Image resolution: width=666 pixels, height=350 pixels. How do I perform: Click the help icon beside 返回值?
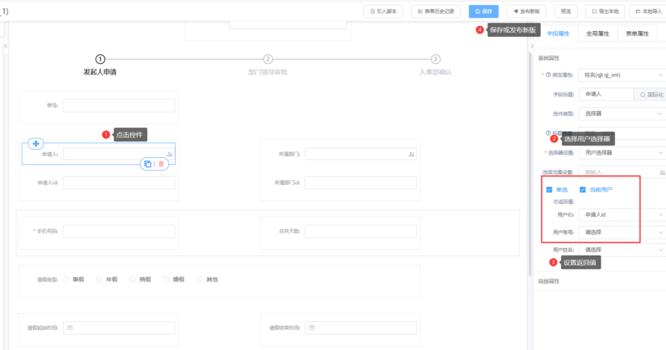[556, 202]
